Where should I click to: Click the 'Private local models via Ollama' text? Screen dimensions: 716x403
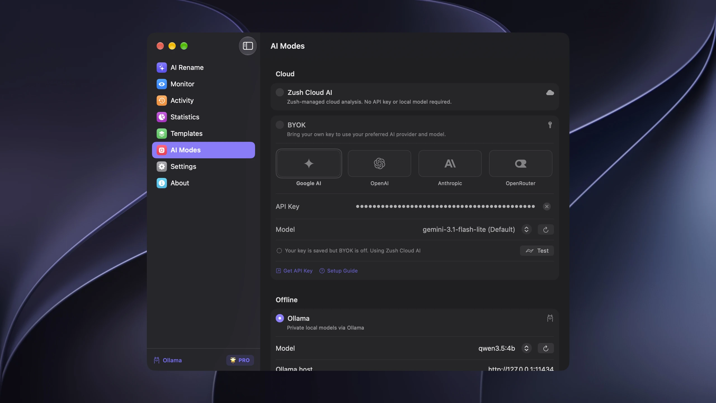[x=325, y=328]
